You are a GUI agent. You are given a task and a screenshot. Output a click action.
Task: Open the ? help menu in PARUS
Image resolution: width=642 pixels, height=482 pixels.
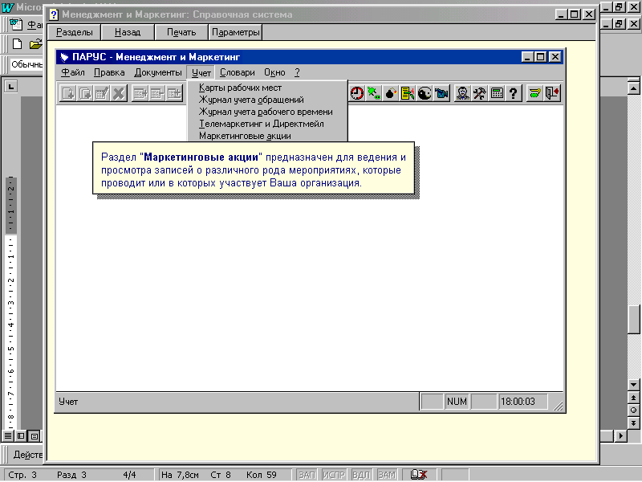pos(297,72)
